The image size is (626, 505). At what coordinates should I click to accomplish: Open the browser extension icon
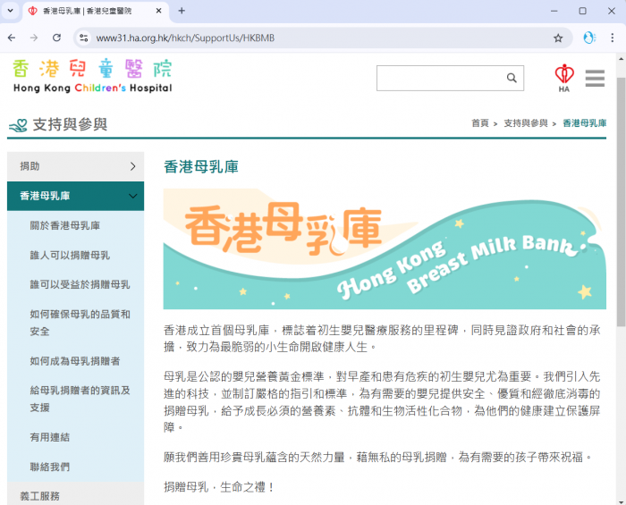pyautogui.click(x=588, y=38)
